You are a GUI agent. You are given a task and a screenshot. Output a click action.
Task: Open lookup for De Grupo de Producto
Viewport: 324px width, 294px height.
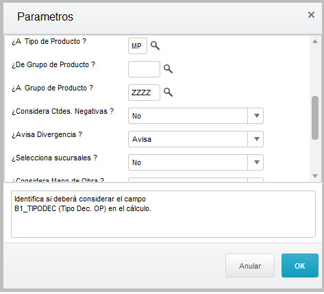pyautogui.click(x=168, y=69)
